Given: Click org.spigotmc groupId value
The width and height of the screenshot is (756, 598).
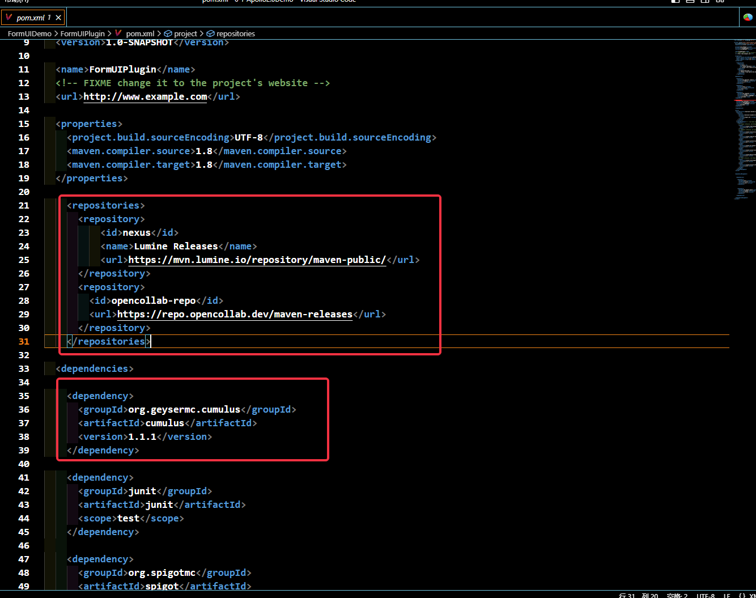Looking at the screenshot, I should click(x=162, y=572).
